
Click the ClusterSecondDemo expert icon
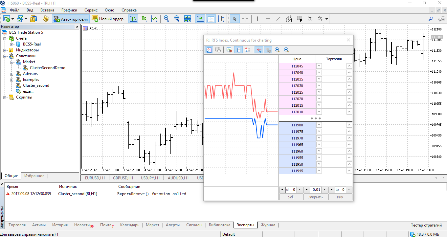25,68
